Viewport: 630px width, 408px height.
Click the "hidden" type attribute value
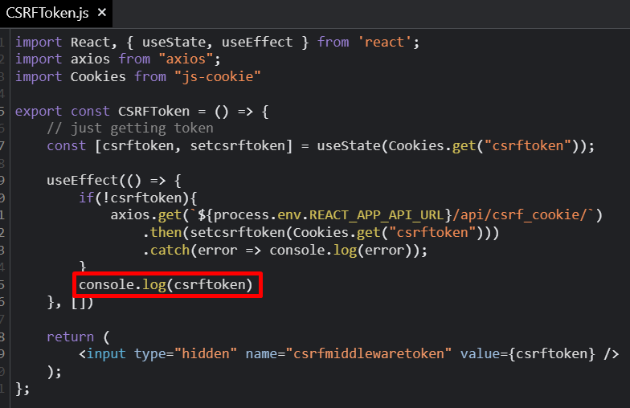coord(206,353)
